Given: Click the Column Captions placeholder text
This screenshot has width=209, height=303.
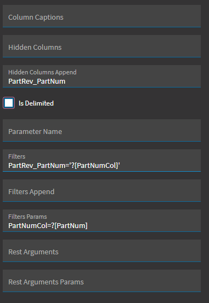Looking at the screenshot, I should (x=36, y=17).
